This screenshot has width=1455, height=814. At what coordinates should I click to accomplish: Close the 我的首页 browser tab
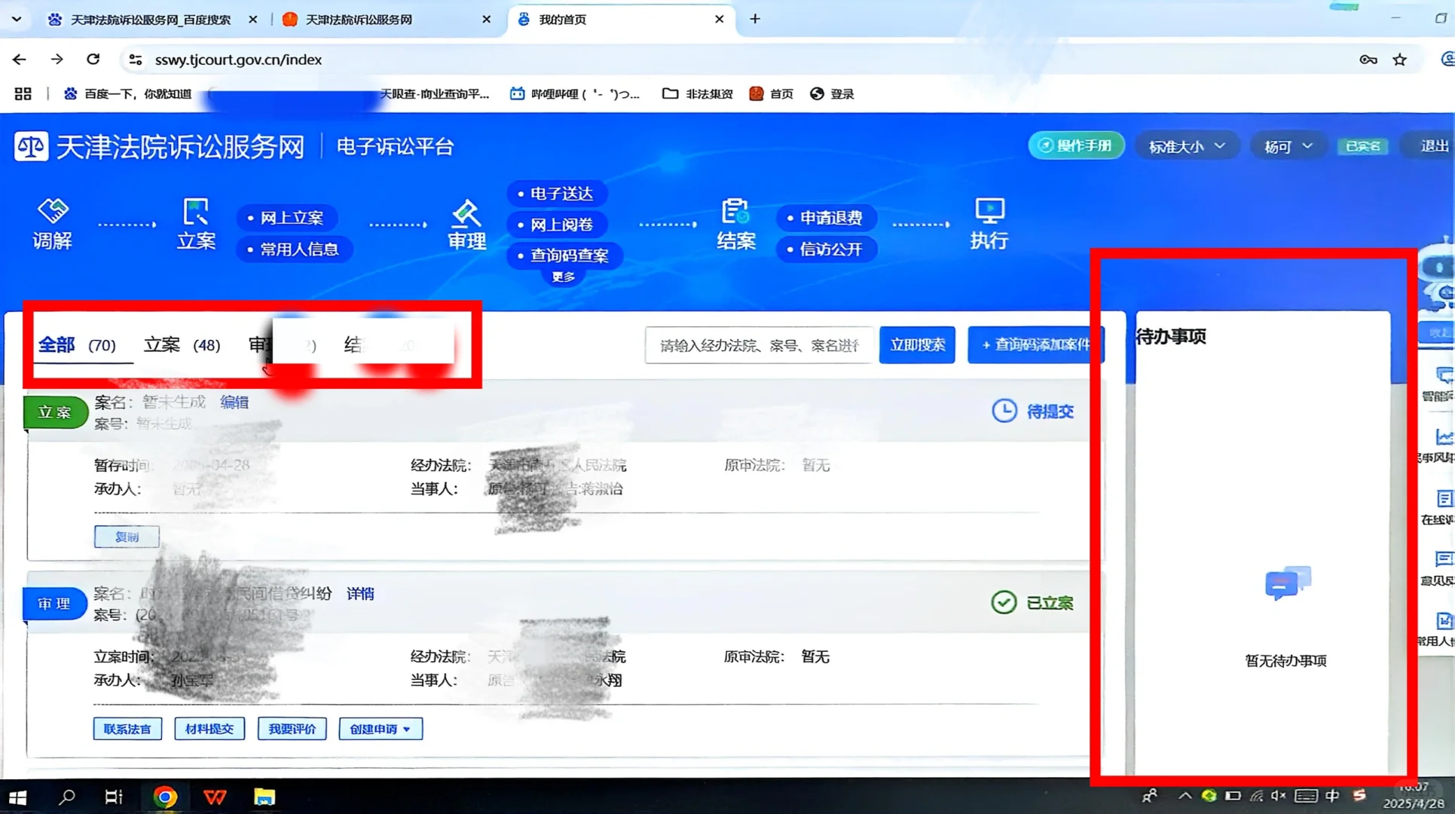pos(719,19)
